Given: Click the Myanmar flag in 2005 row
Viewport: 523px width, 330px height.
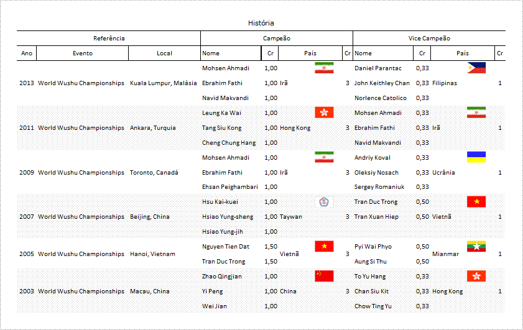Looking at the screenshot, I should [476, 246].
